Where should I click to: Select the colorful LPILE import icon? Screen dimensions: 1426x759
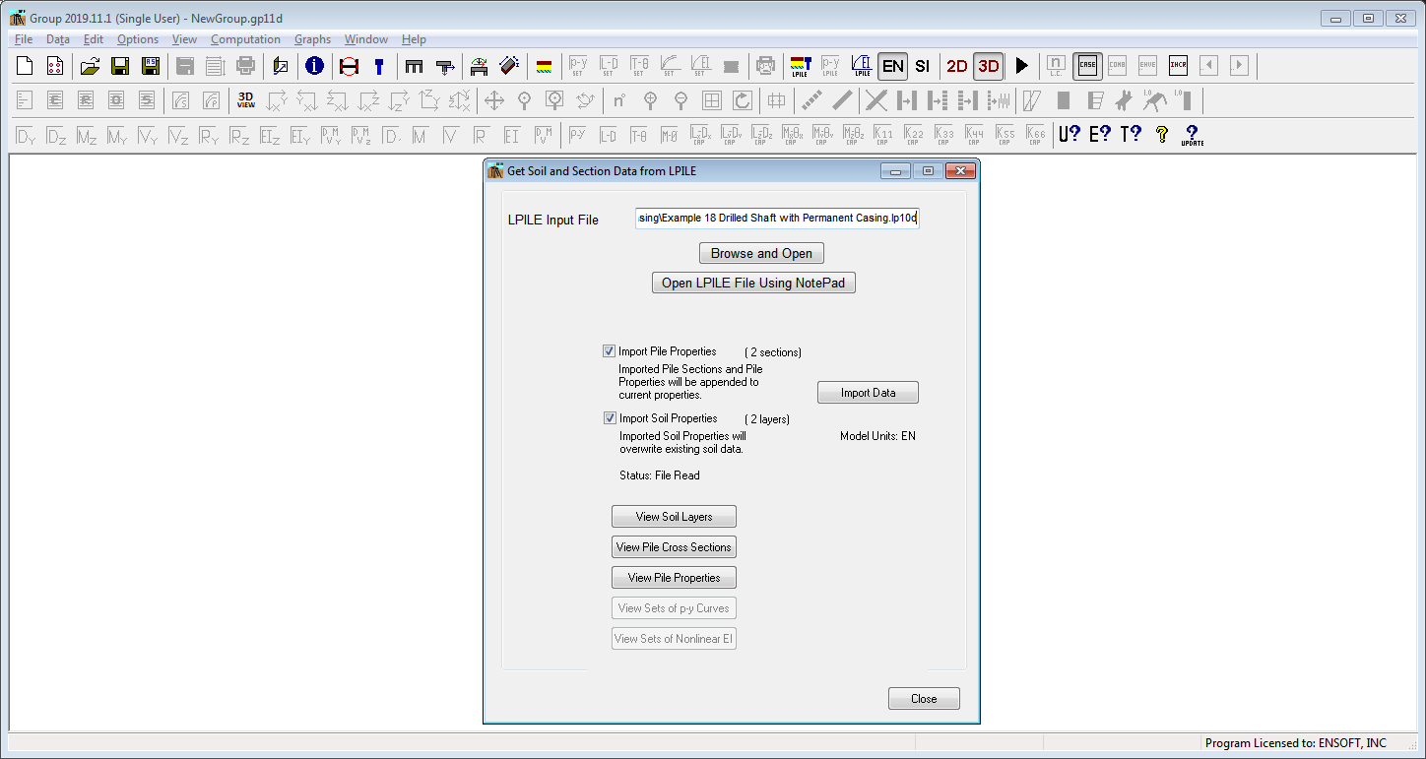pos(801,66)
